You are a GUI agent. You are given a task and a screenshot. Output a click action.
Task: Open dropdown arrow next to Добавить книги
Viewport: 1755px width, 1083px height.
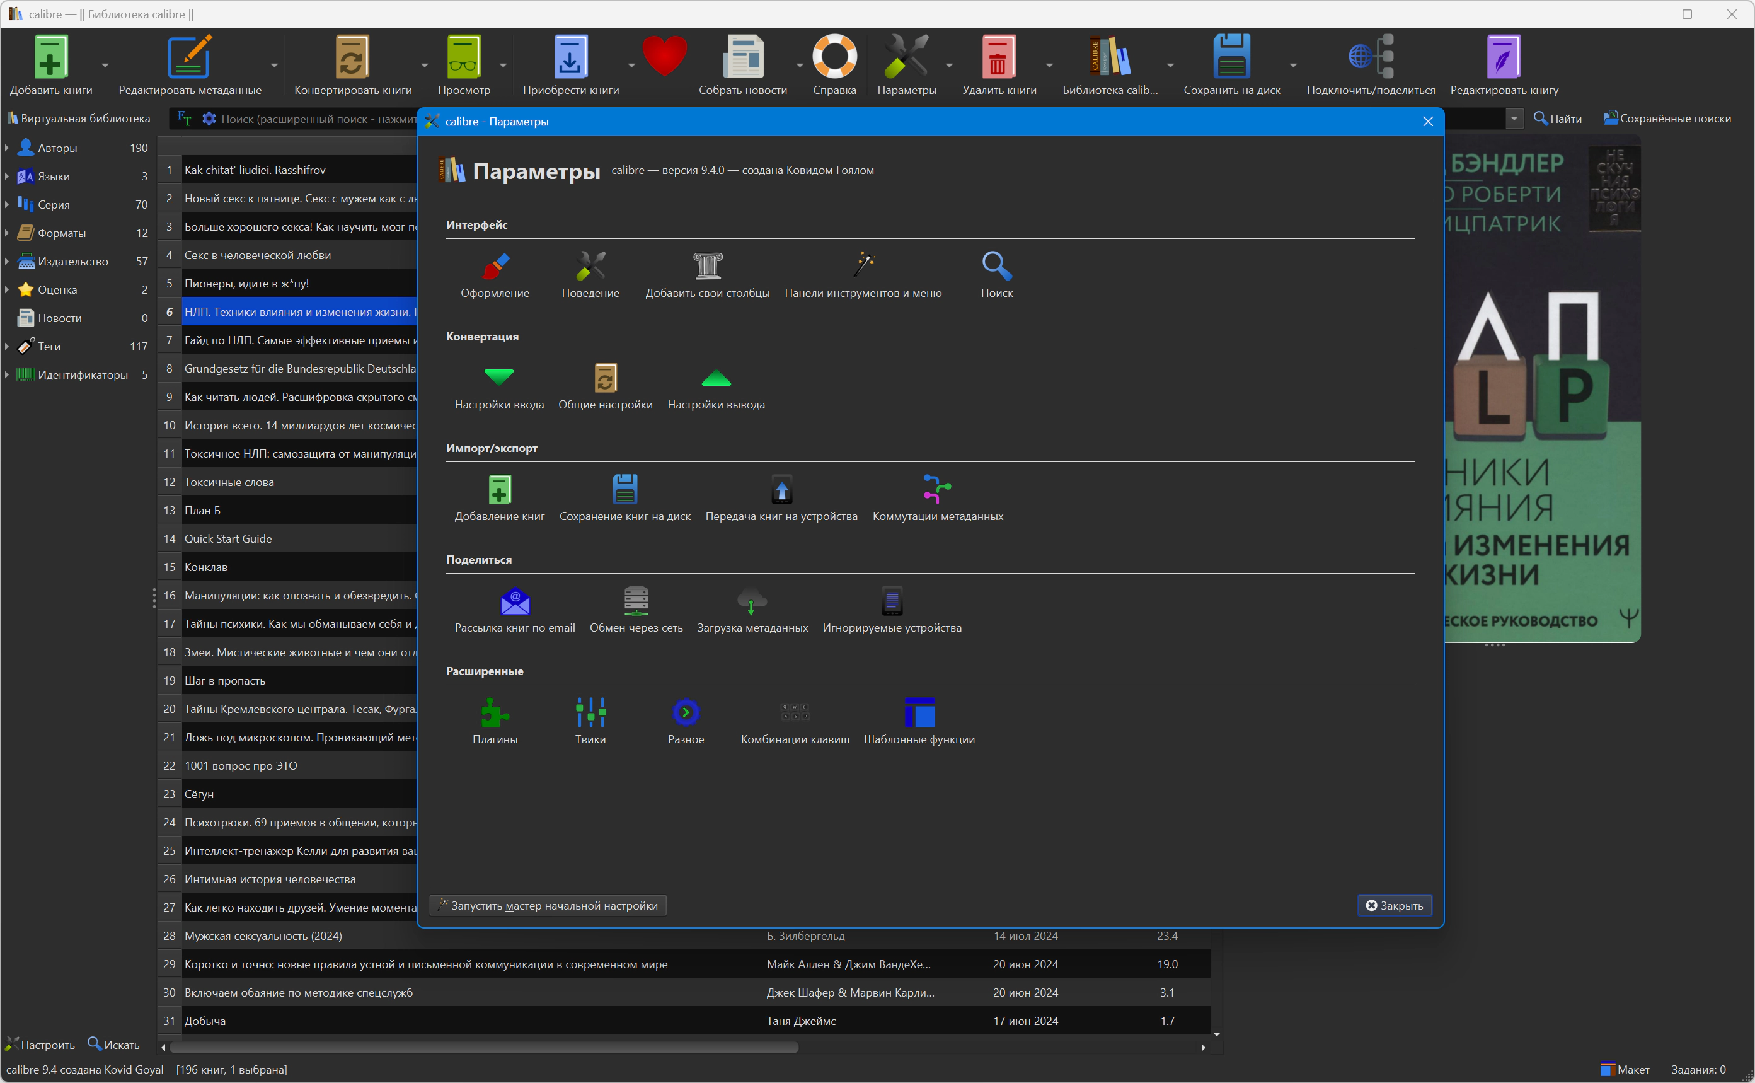coord(105,65)
